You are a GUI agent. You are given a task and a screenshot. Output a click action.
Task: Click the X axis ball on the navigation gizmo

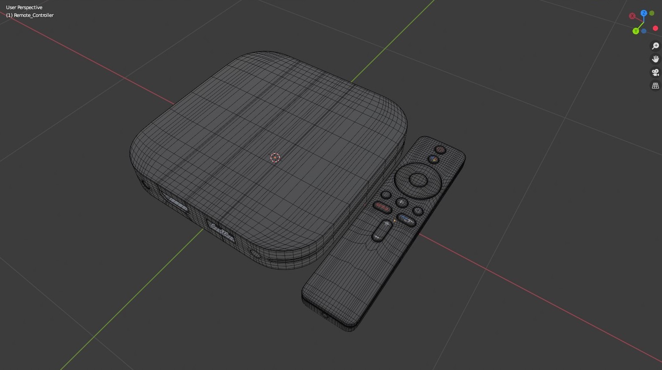point(632,16)
